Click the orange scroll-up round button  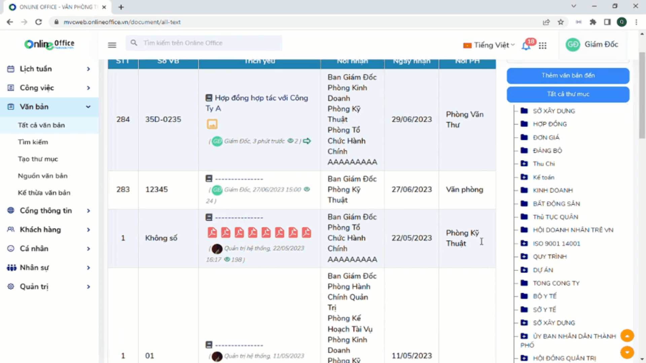pyautogui.click(x=627, y=335)
